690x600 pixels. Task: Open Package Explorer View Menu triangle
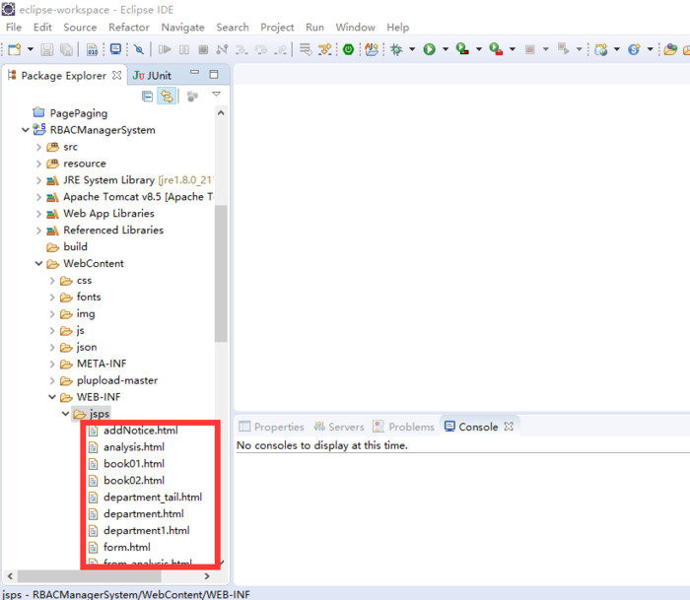[x=216, y=95]
